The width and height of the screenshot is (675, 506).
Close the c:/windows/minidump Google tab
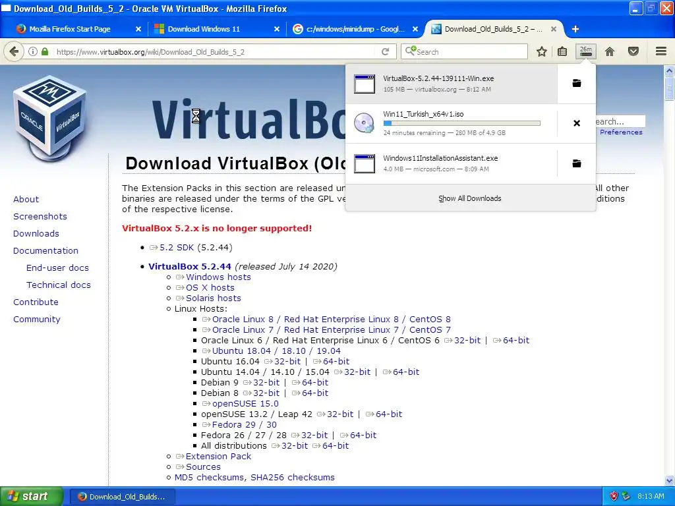coord(415,29)
